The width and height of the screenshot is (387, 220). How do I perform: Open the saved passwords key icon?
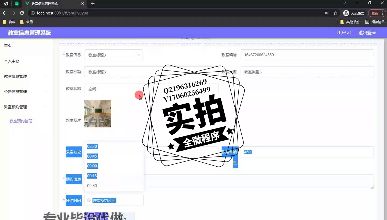[327, 13]
